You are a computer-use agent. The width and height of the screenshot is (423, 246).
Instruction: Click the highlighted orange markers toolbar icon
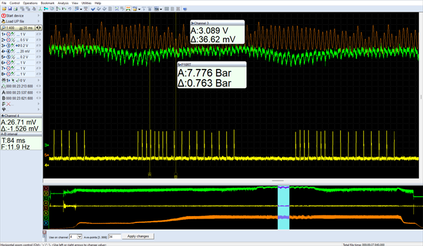pyautogui.click(x=128, y=9)
